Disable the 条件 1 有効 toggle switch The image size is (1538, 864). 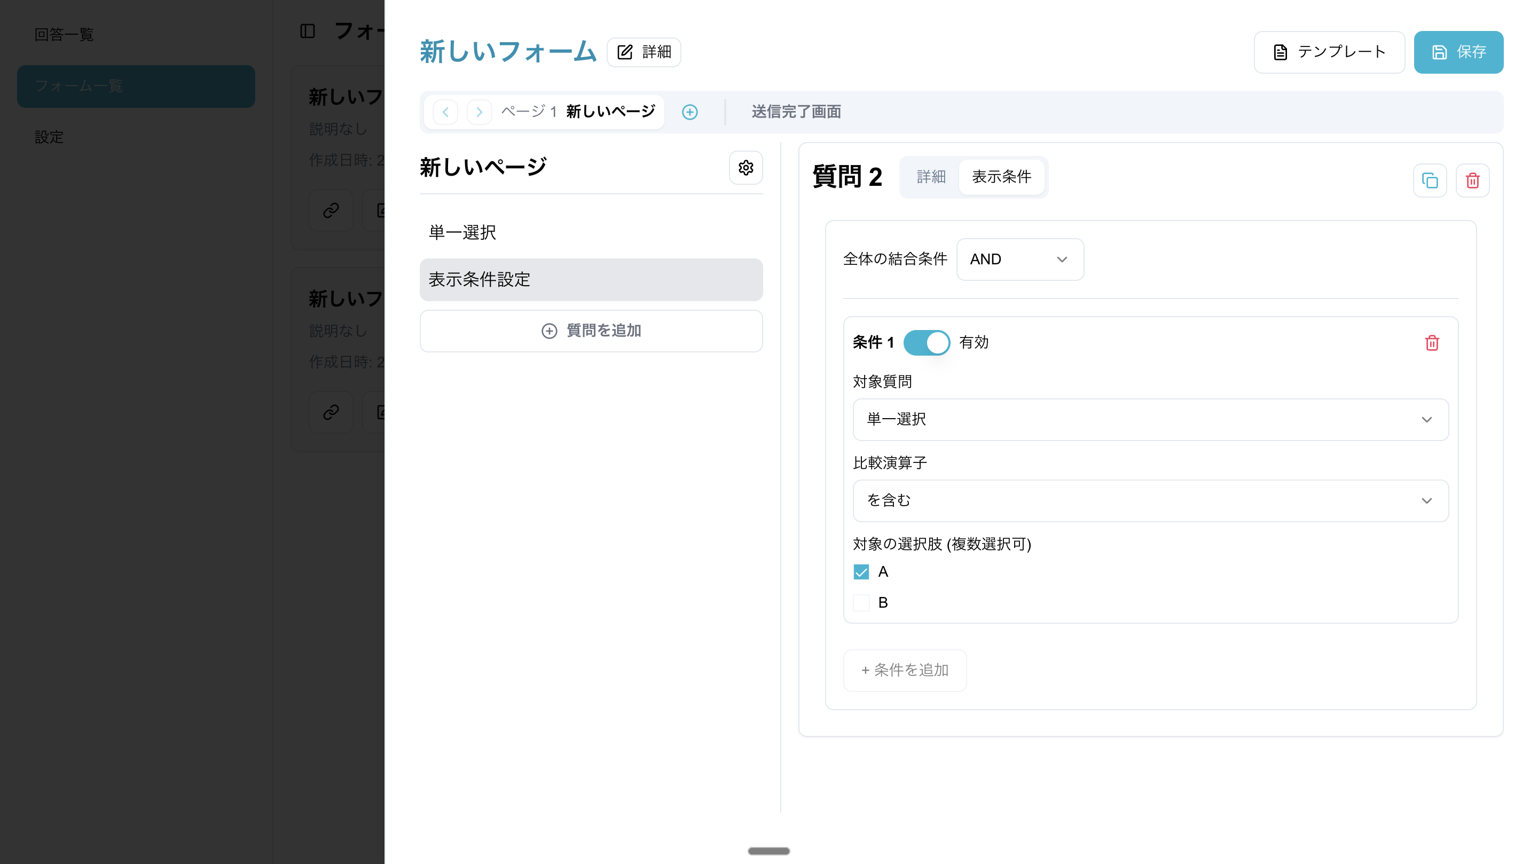tap(926, 343)
